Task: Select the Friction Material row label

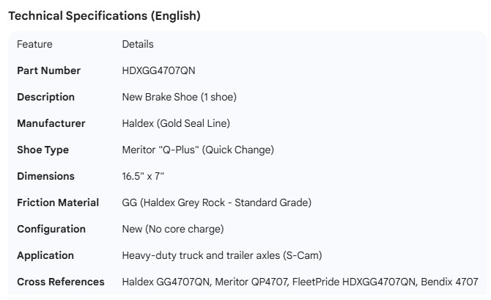Action: click(58, 202)
